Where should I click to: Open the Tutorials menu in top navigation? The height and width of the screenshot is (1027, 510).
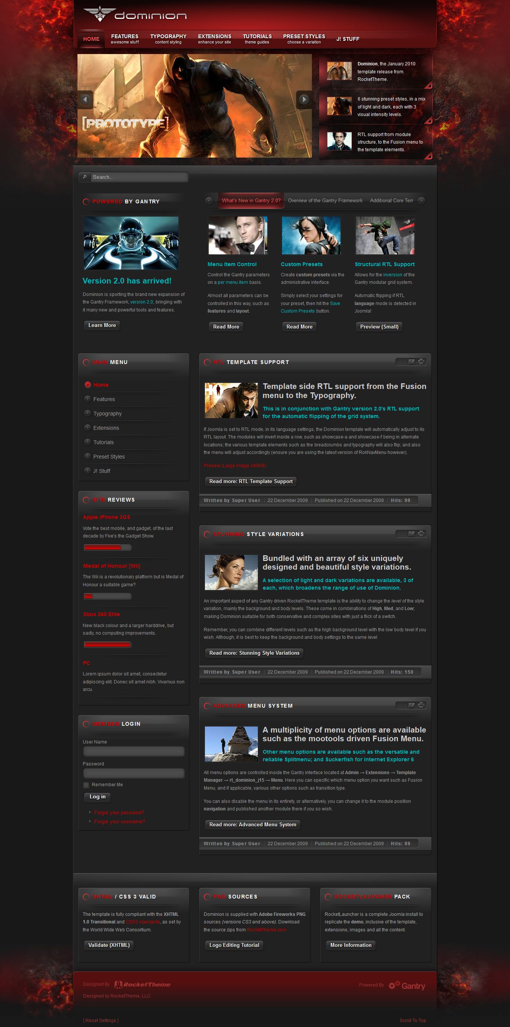click(257, 39)
